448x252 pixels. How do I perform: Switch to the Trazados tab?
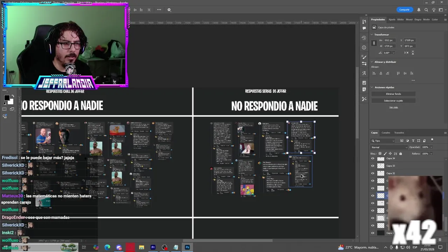399,133
